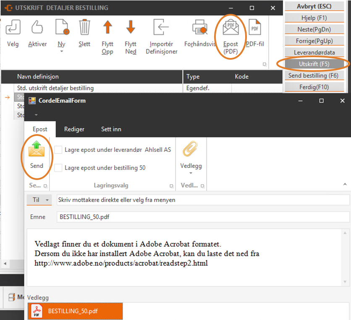
Task: Click the Aktiver thumbs-up icon
Action: click(37, 28)
